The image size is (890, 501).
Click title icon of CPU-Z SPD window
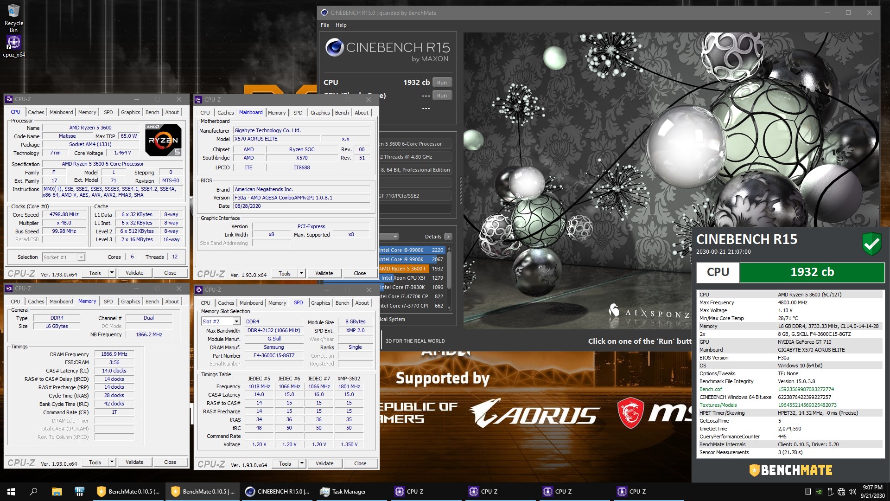point(199,290)
